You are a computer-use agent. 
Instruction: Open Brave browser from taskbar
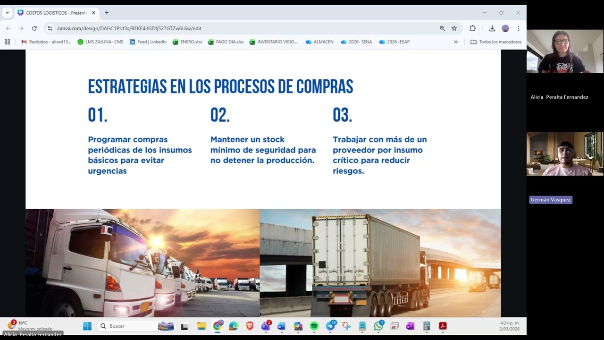click(x=250, y=326)
